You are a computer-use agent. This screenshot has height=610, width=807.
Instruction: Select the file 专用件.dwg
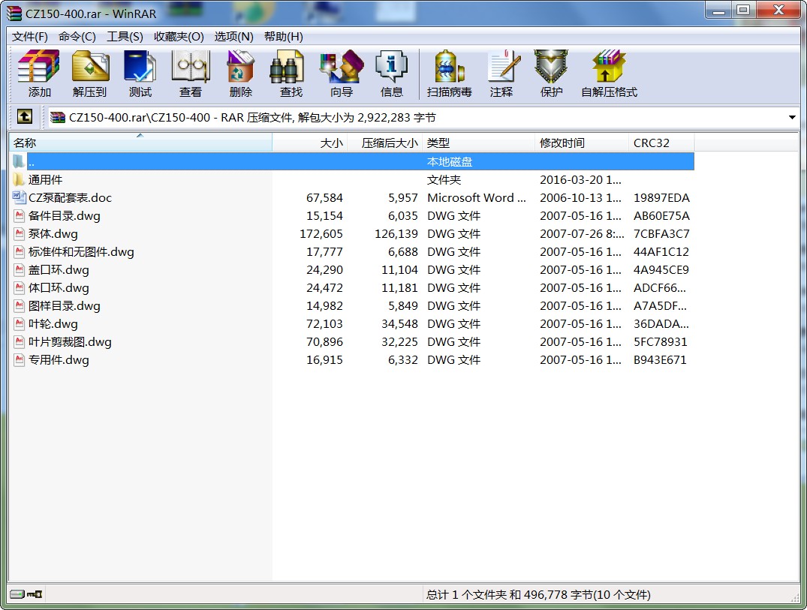point(58,359)
